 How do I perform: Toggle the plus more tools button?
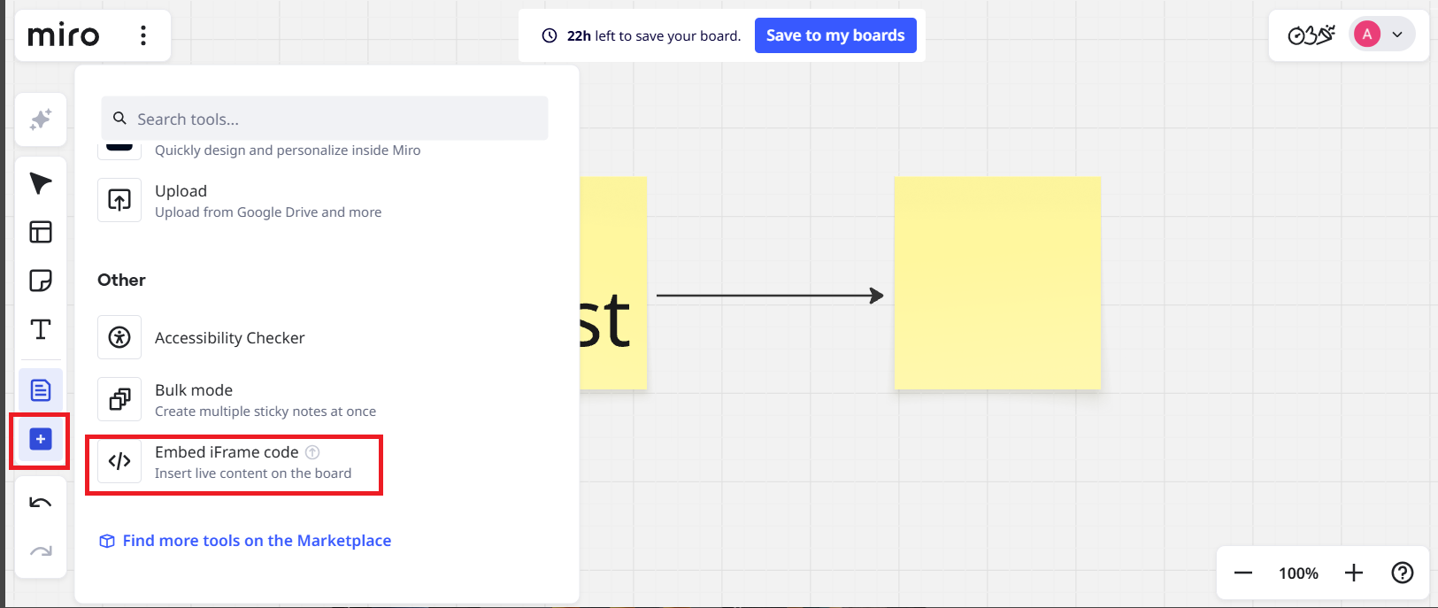pyautogui.click(x=41, y=439)
